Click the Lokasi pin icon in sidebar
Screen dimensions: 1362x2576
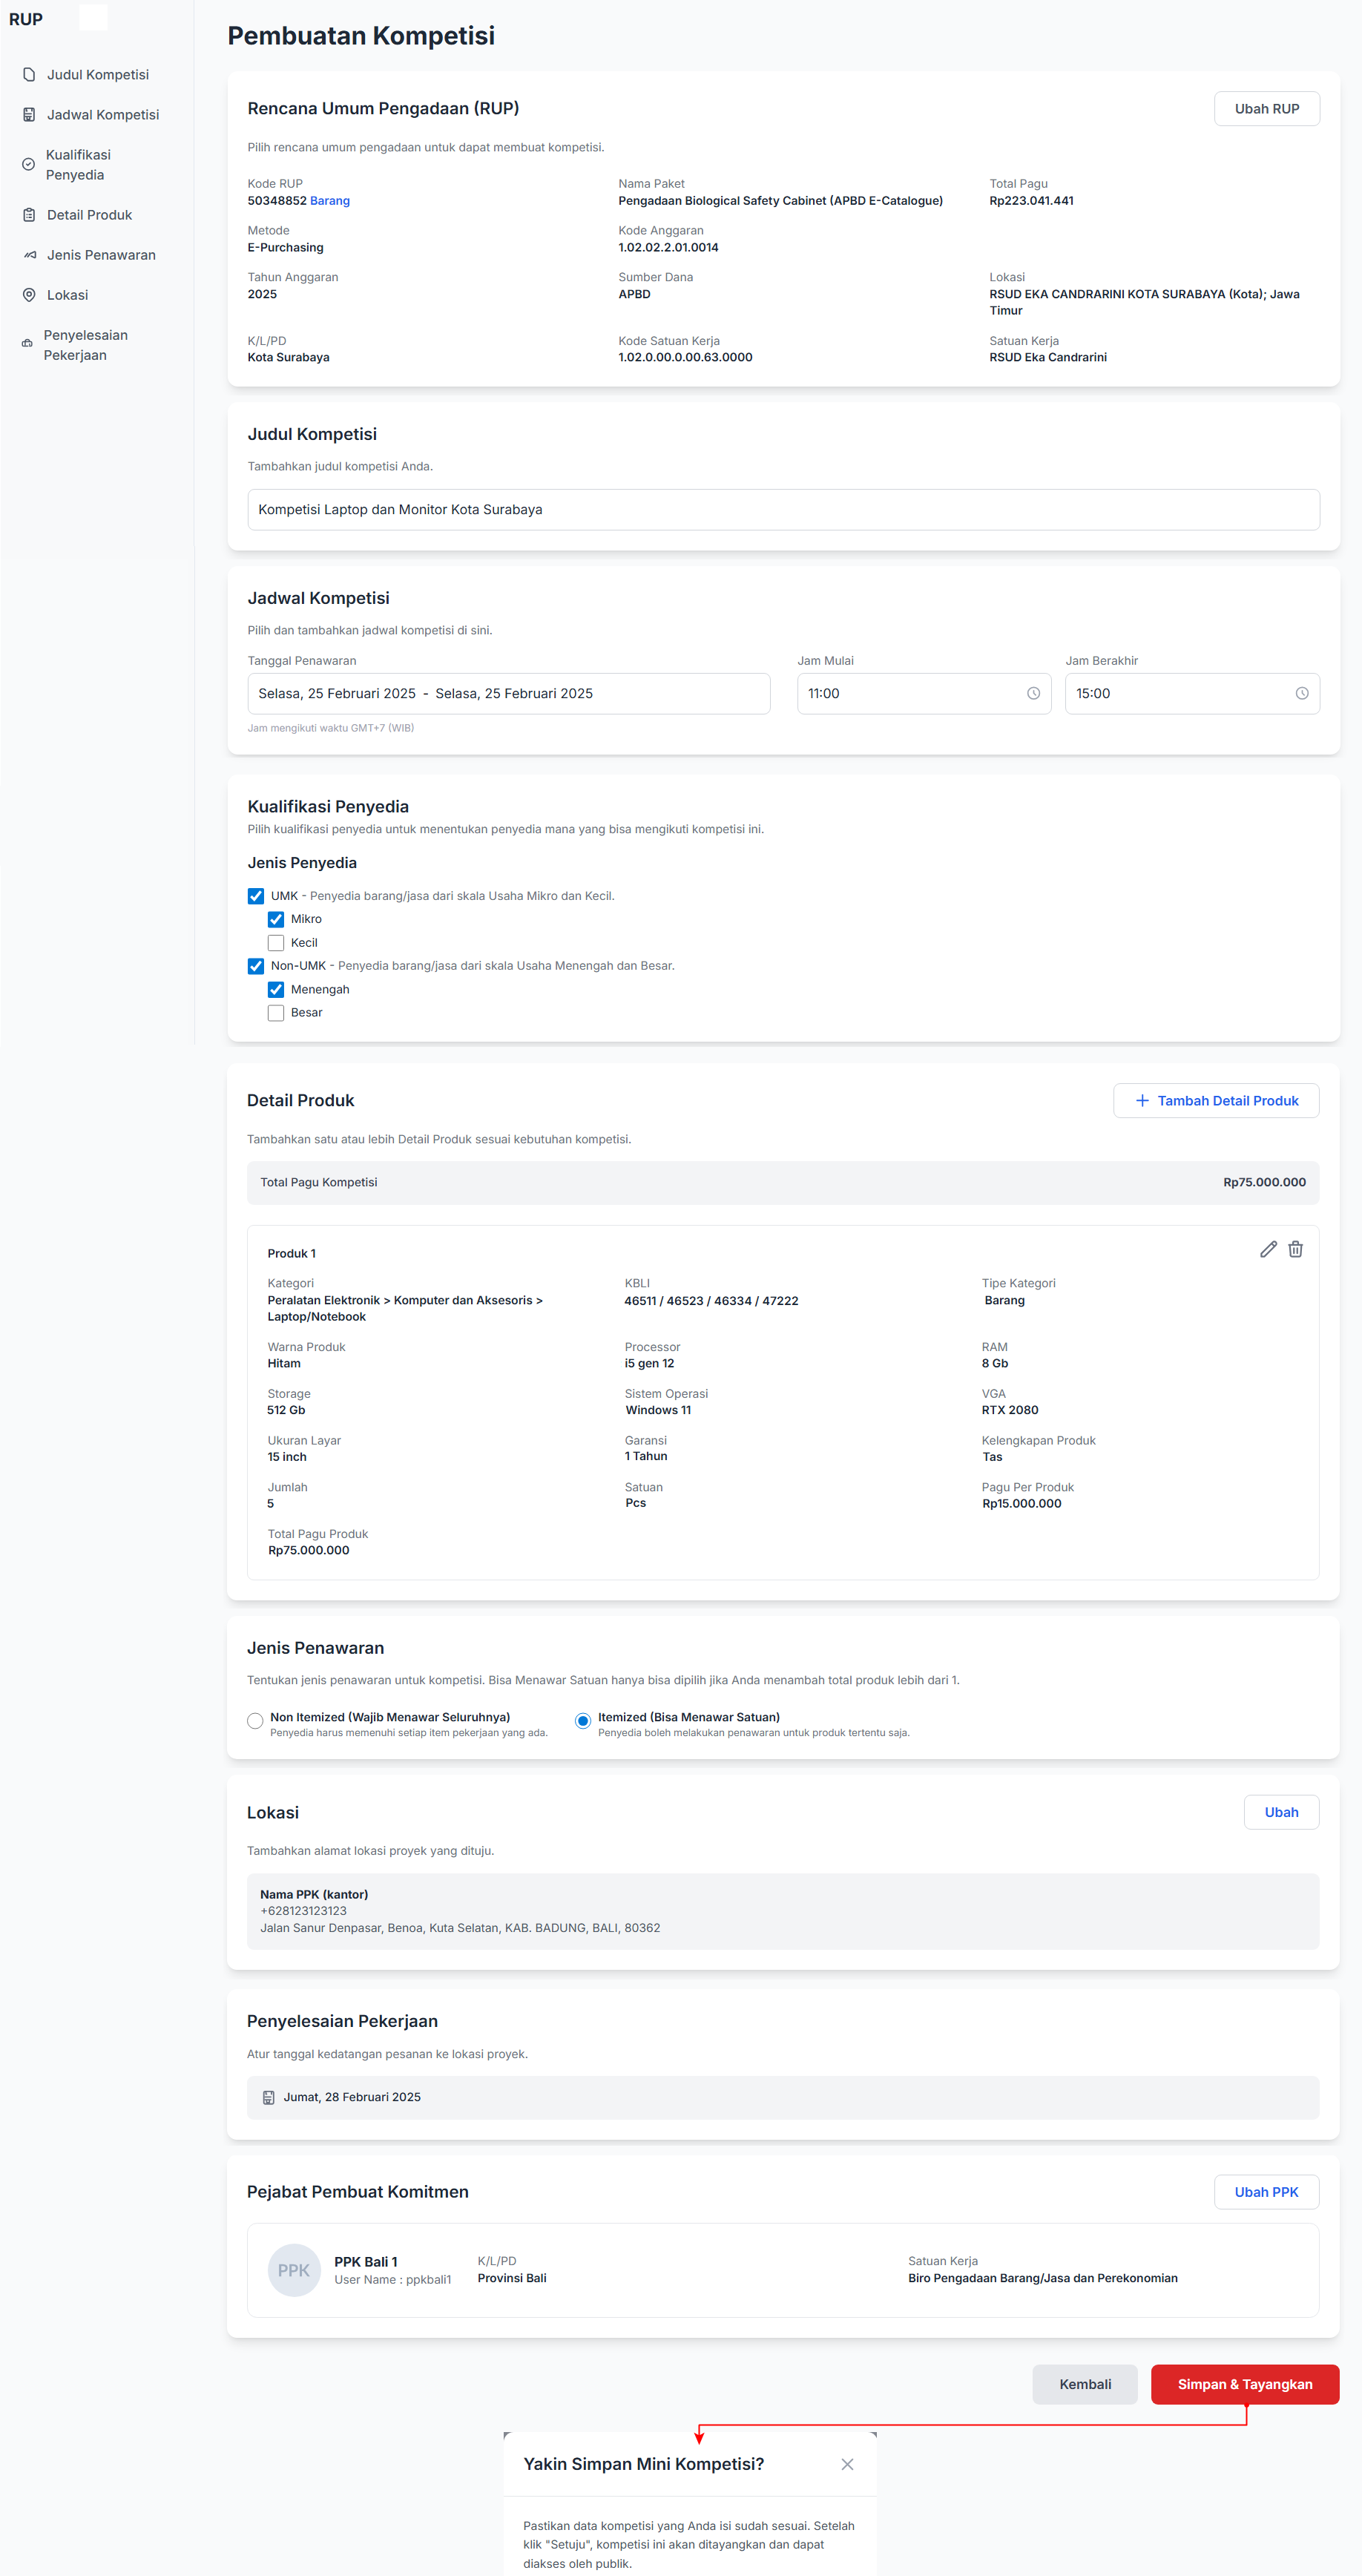(x=29, y=295)
